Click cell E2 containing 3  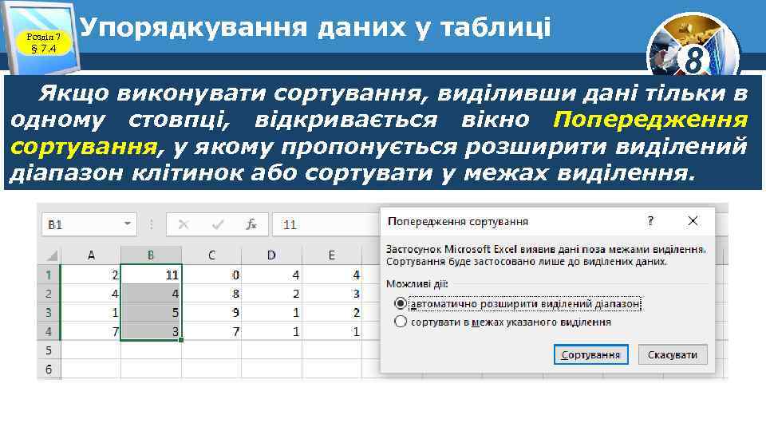pos(332,294)
